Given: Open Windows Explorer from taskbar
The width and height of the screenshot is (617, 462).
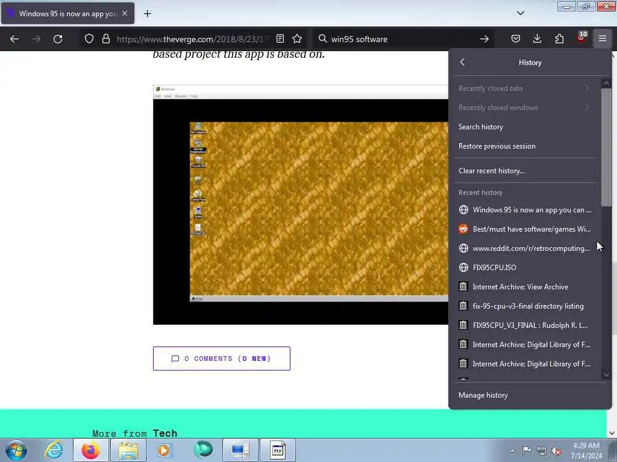Looking at the screenshot, I should 128,450.
